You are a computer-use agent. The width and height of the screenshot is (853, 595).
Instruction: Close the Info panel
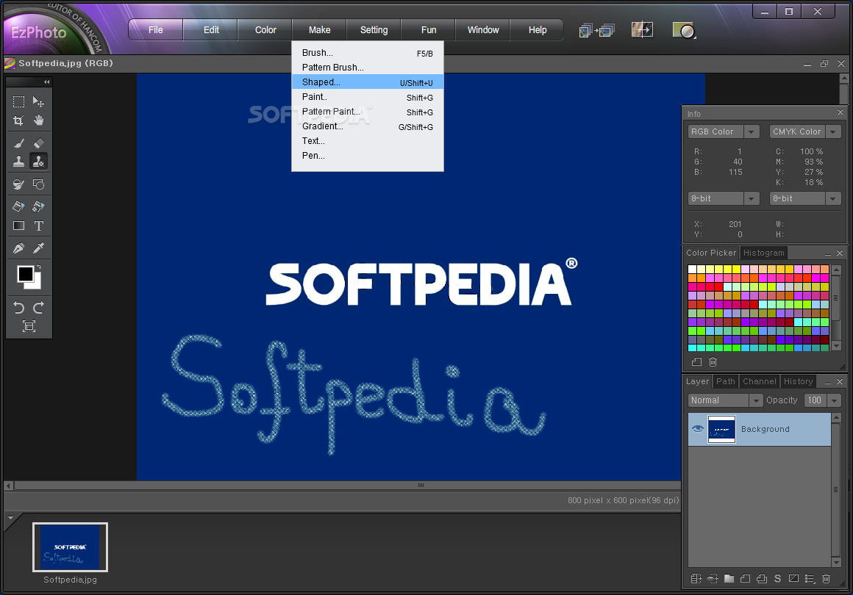tap(840, 112)
